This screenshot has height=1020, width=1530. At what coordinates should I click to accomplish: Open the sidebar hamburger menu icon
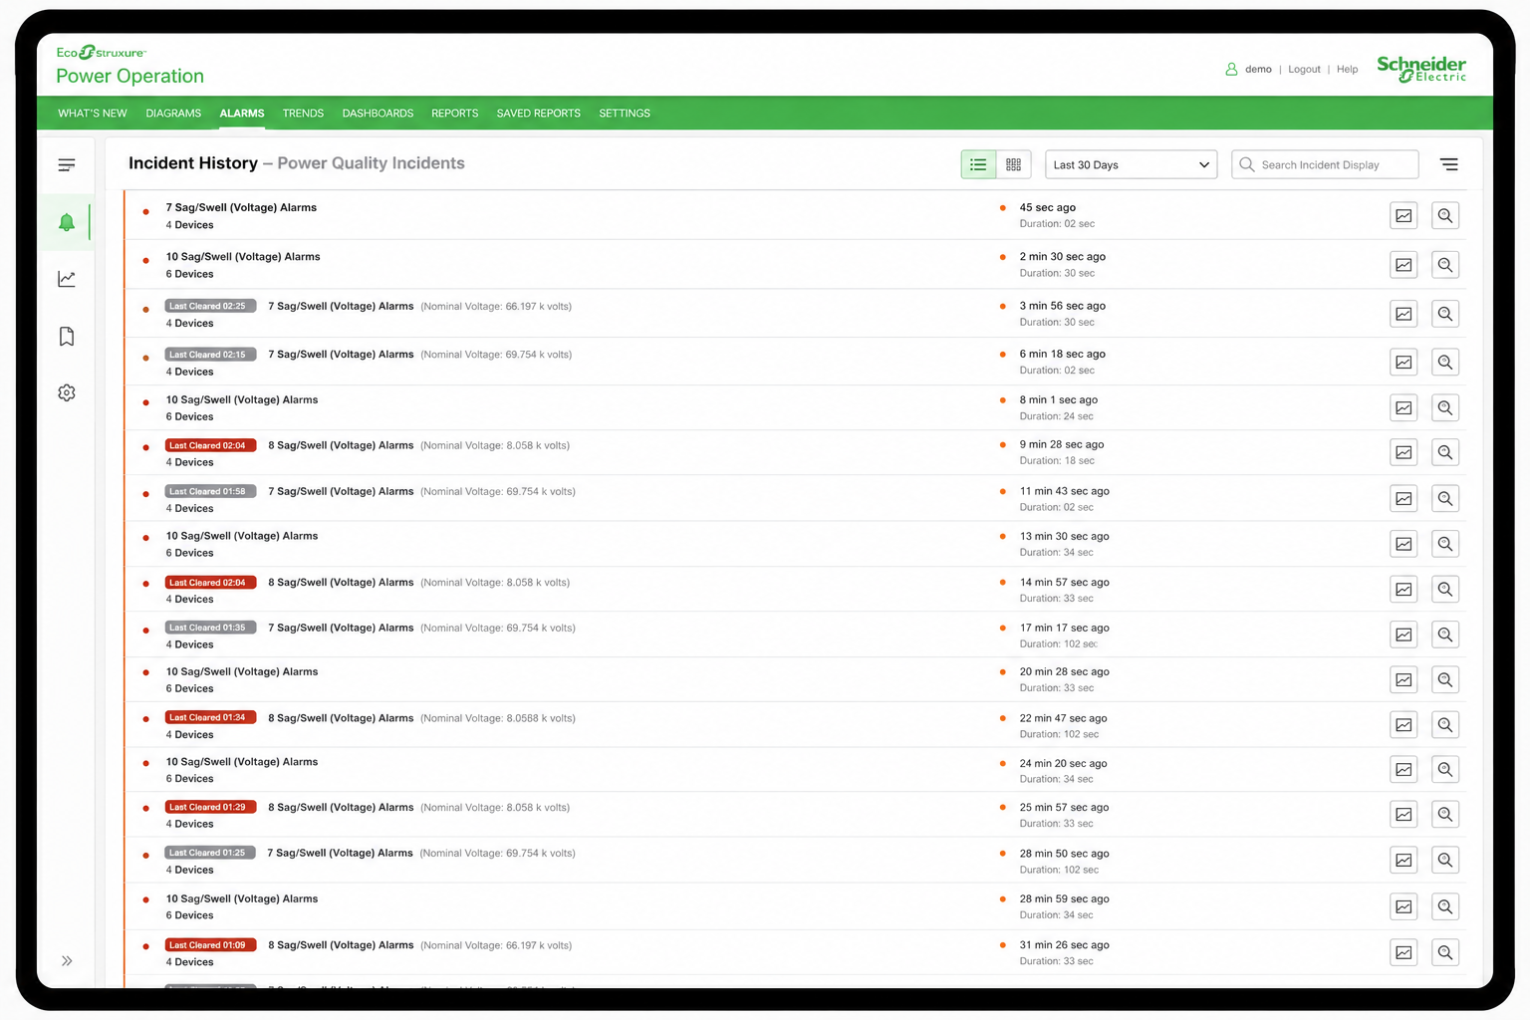pyautogui.click(x=67, y=165)
